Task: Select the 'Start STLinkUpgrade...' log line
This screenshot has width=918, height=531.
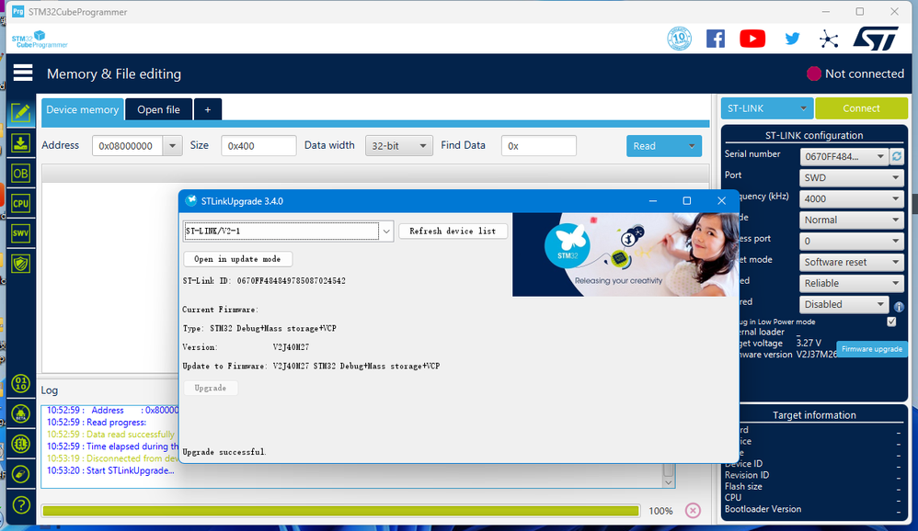Action: coord(110,470)
